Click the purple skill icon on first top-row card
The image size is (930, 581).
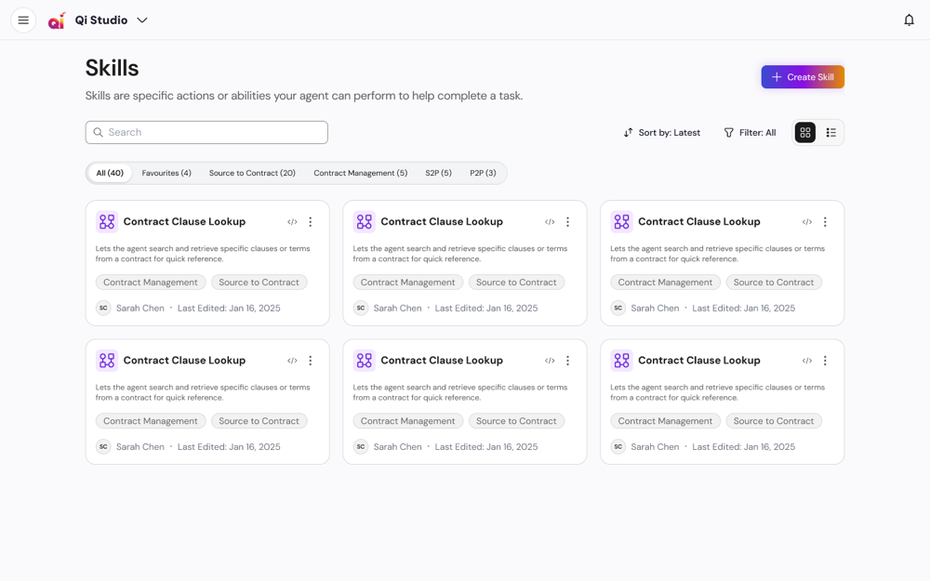(107, 222)
